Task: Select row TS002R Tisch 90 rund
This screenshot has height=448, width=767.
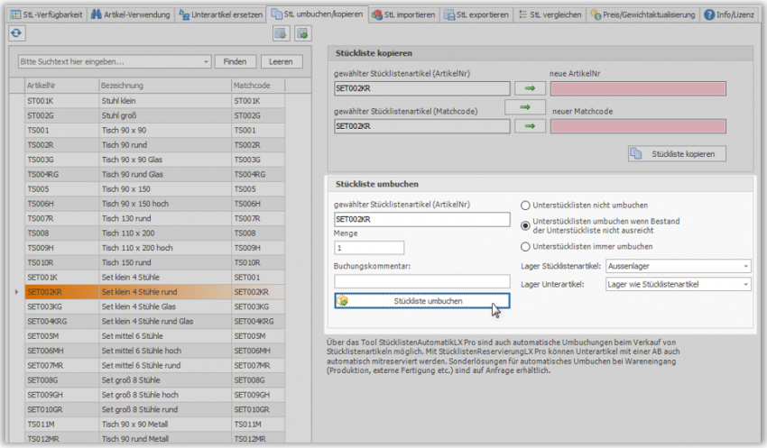Action: pos(154,144)
